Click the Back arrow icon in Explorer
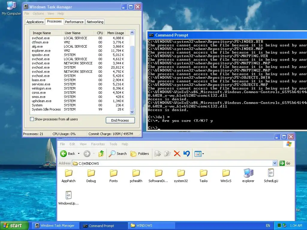 (64, 154)
